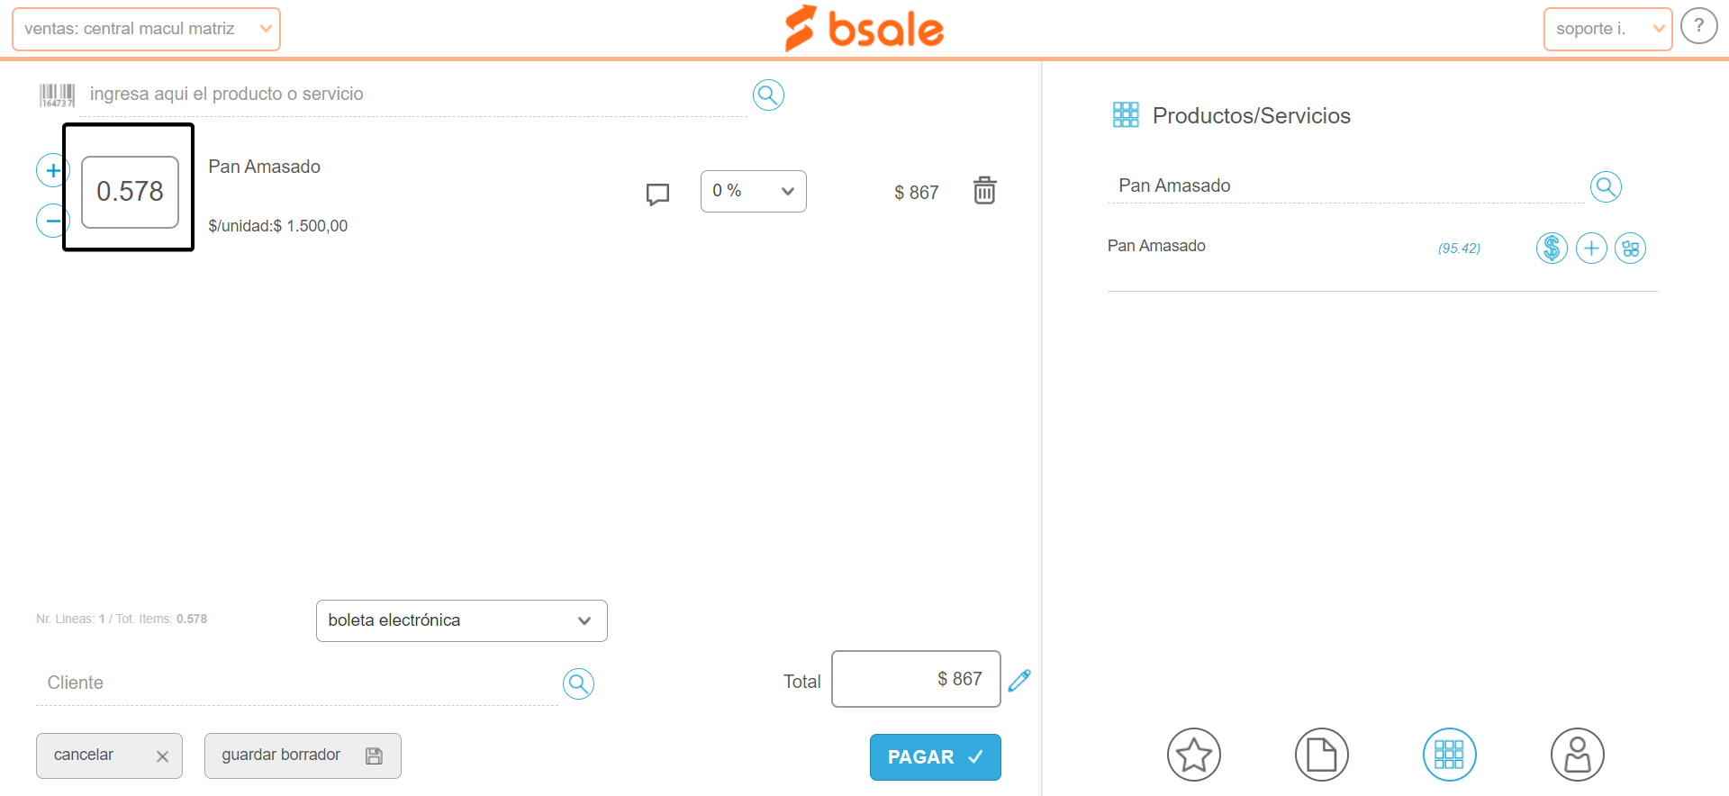Image resolution: width=1729 pixels, height=796 pixels.
Task: Click the guardar borrador button
Action: pos(303,755)
